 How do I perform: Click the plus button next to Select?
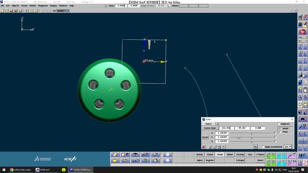click(217, 124)
